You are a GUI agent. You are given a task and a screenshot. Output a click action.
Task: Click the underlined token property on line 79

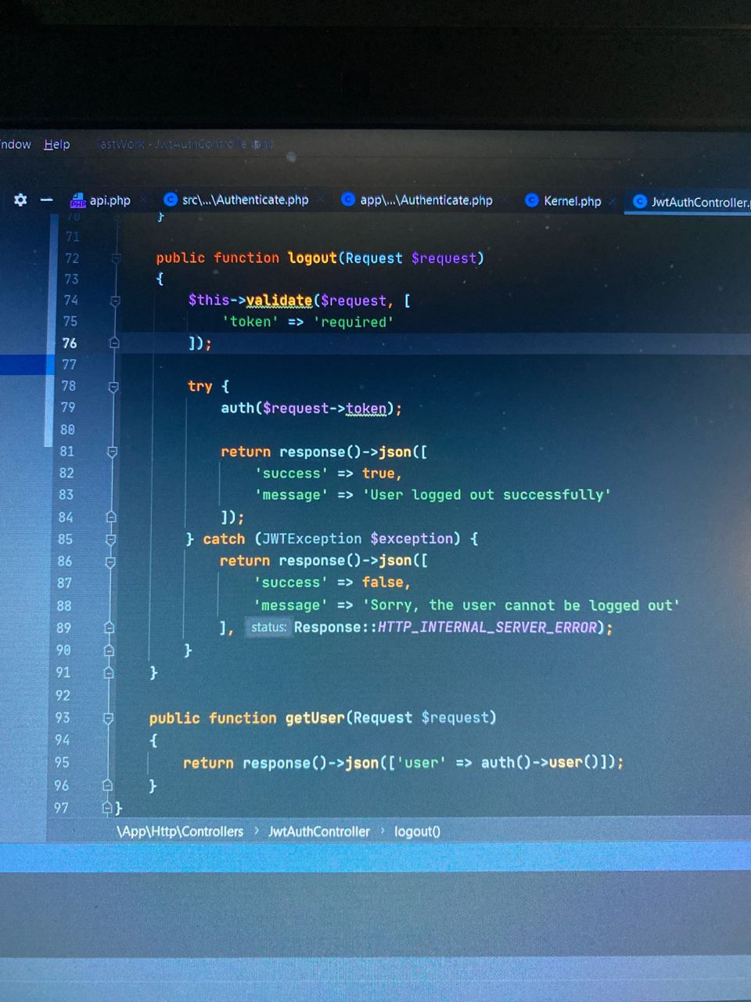click(366, 409)
